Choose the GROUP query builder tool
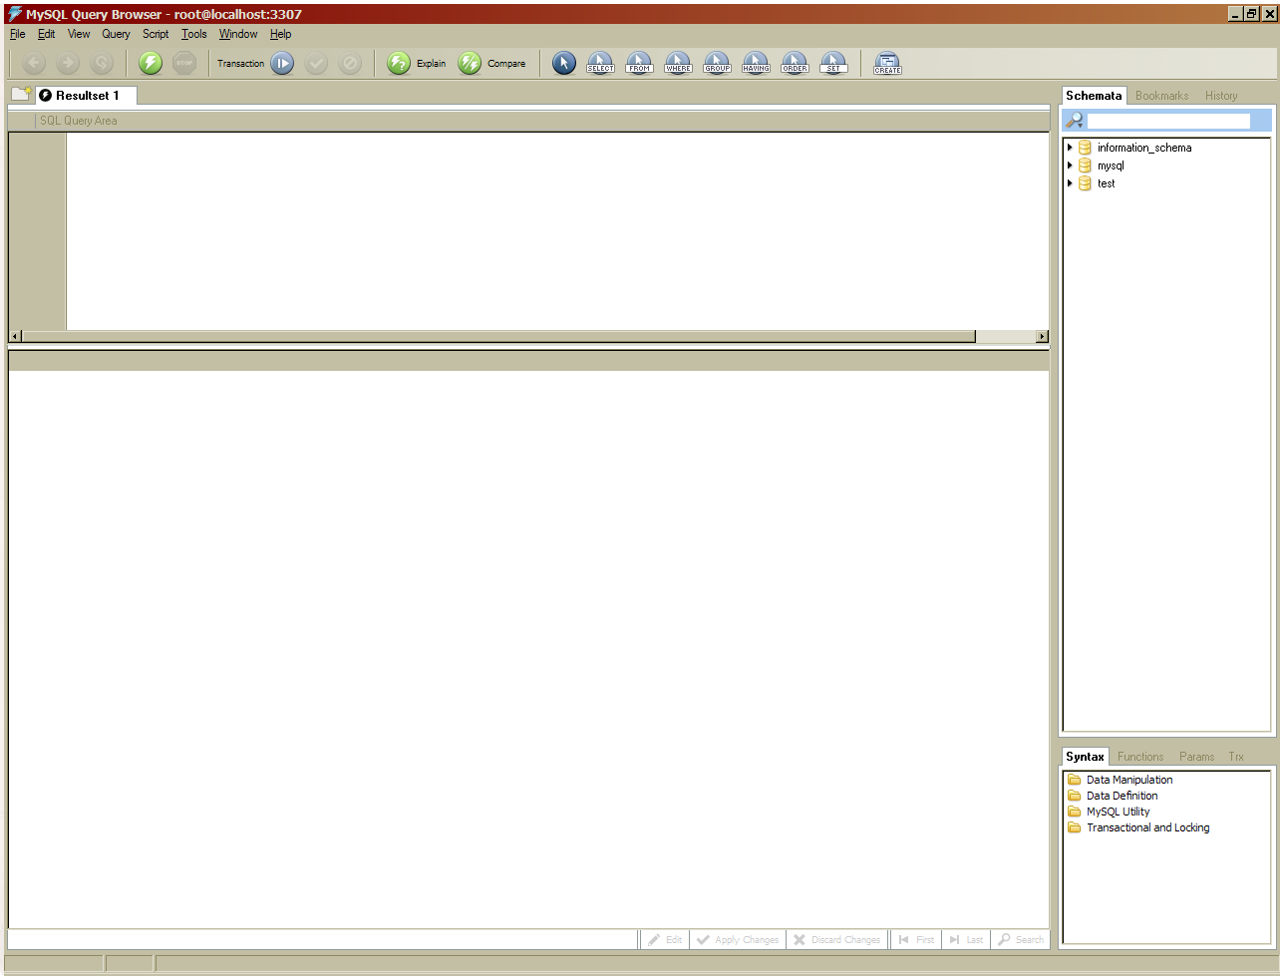 point(717,64)
